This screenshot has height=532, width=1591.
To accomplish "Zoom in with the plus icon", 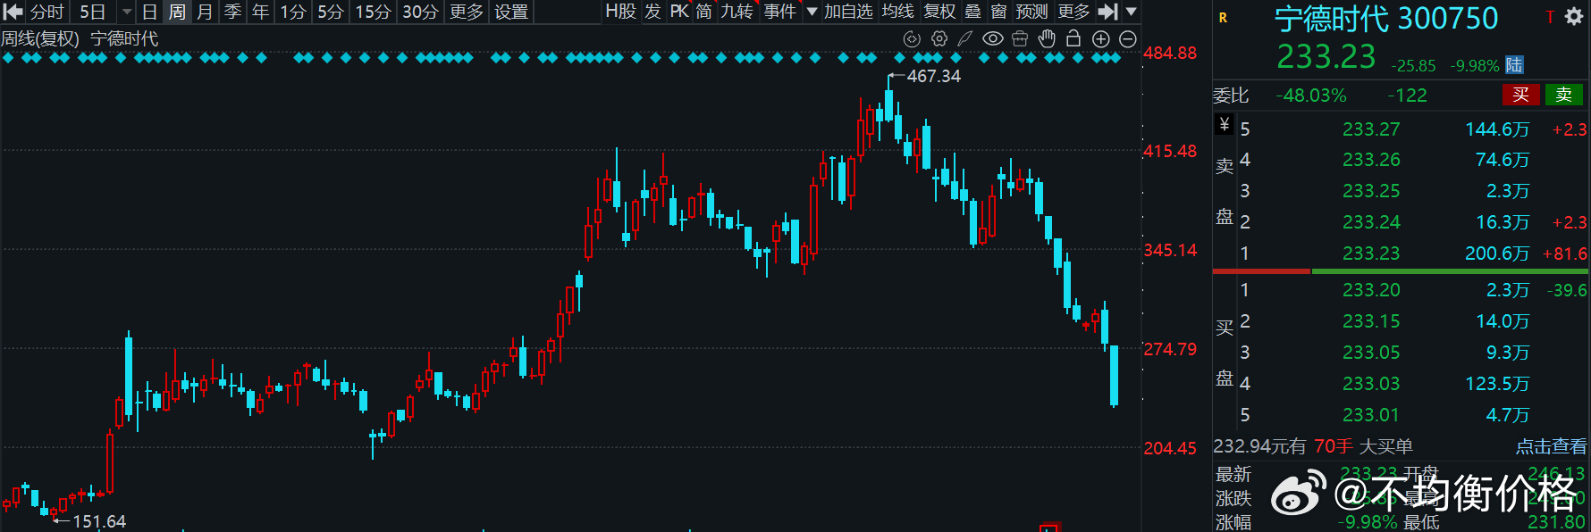I will point(1101,38).
